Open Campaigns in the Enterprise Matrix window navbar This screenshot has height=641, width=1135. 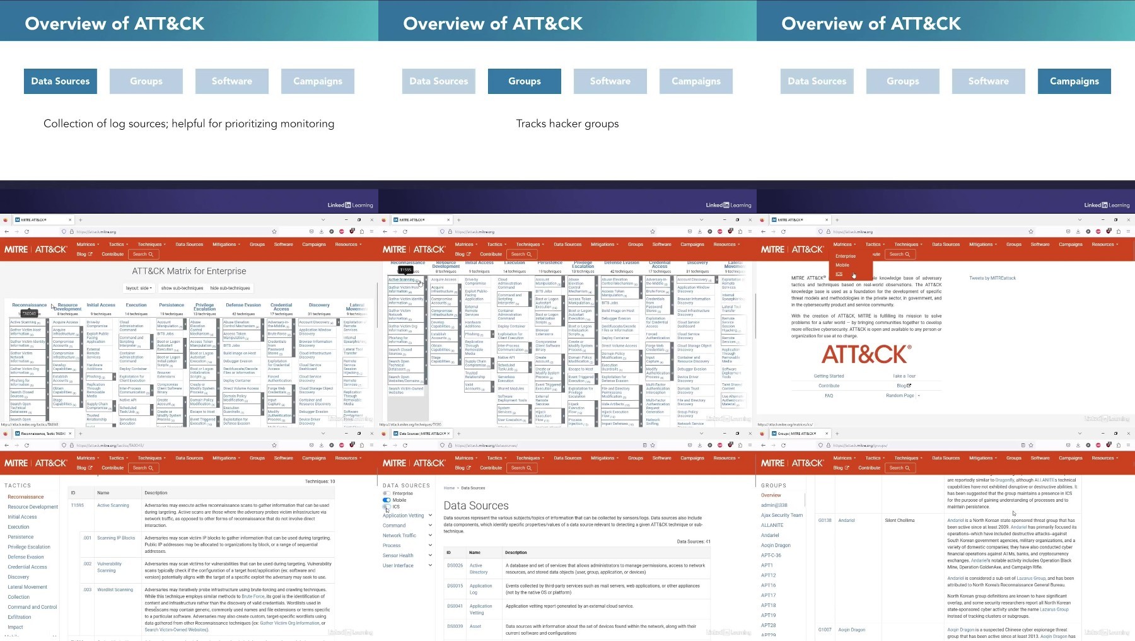(x=314, y=245)
